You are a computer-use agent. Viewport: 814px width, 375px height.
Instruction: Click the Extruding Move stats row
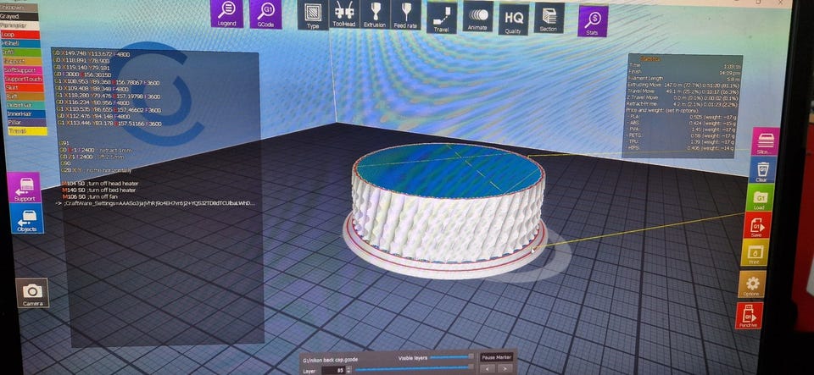tap(682, 85)
